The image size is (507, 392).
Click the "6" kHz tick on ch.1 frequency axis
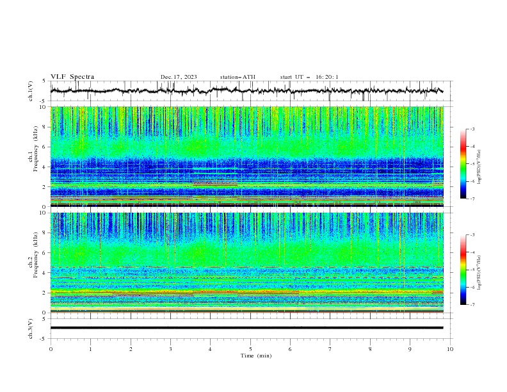click(x=45, y=147)
